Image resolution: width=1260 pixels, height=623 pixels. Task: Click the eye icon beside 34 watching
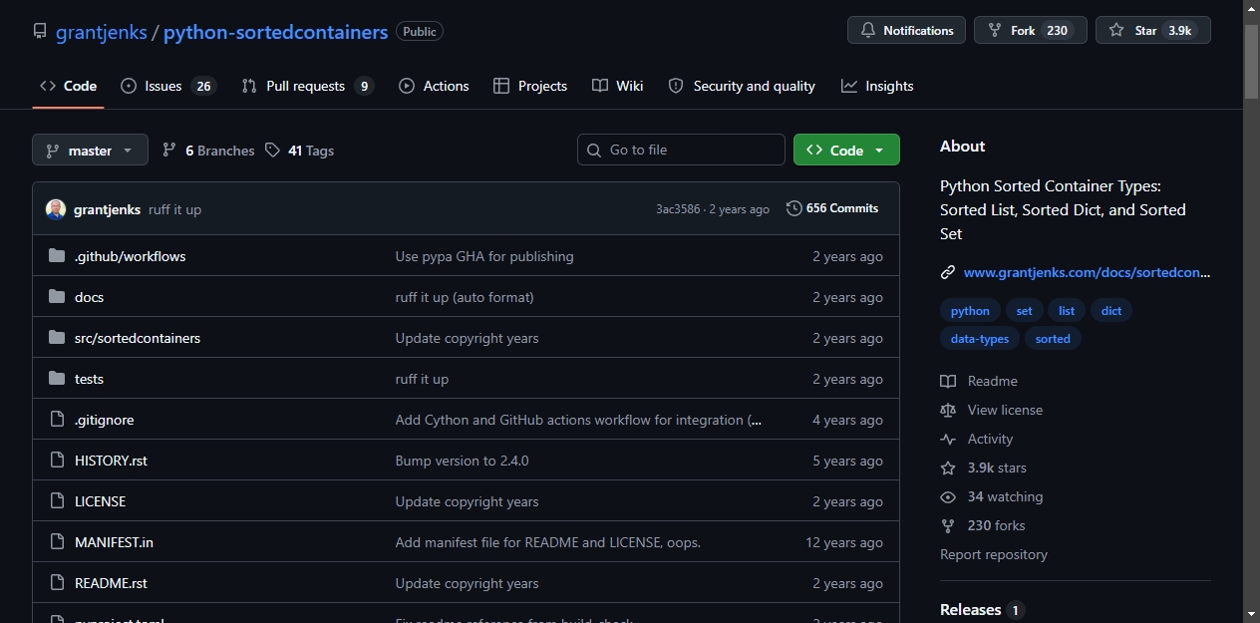coord(948,496)
